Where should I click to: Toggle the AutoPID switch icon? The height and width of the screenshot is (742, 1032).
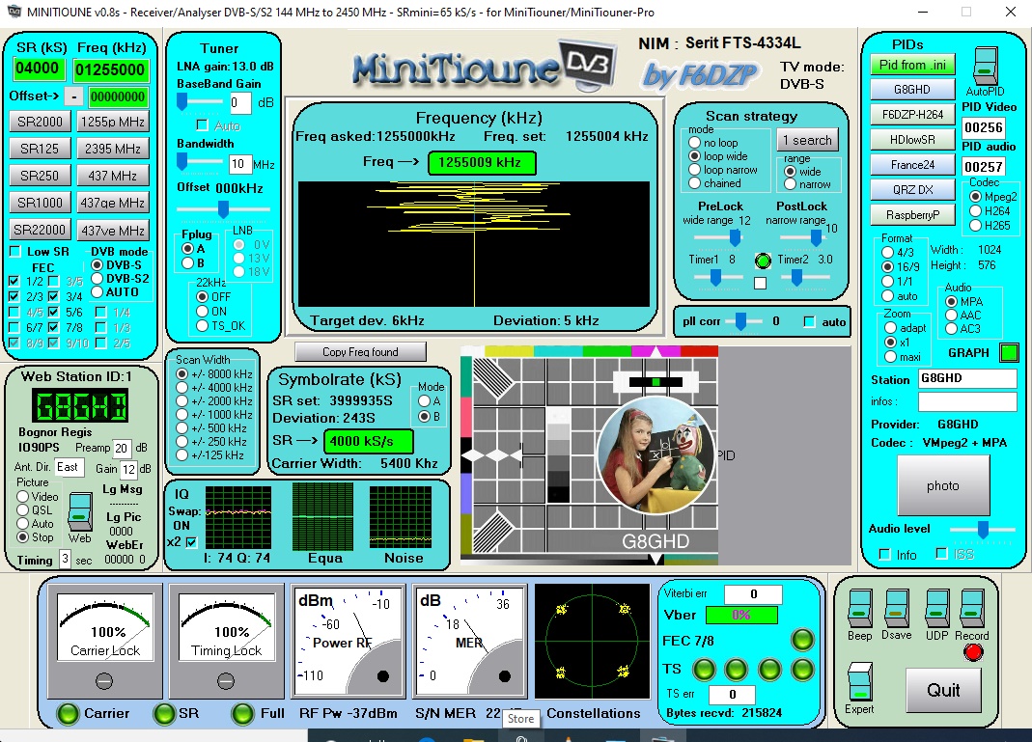[986, 66]
